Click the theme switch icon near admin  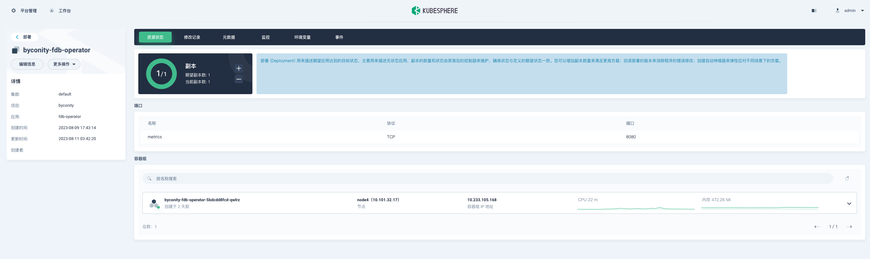point(814,11)
